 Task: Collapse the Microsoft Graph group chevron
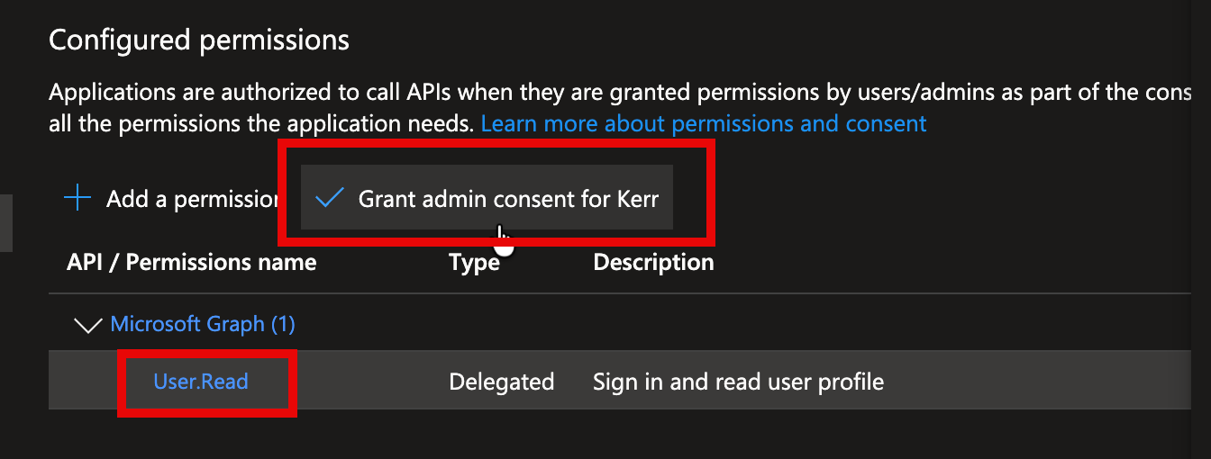point(87,325)
